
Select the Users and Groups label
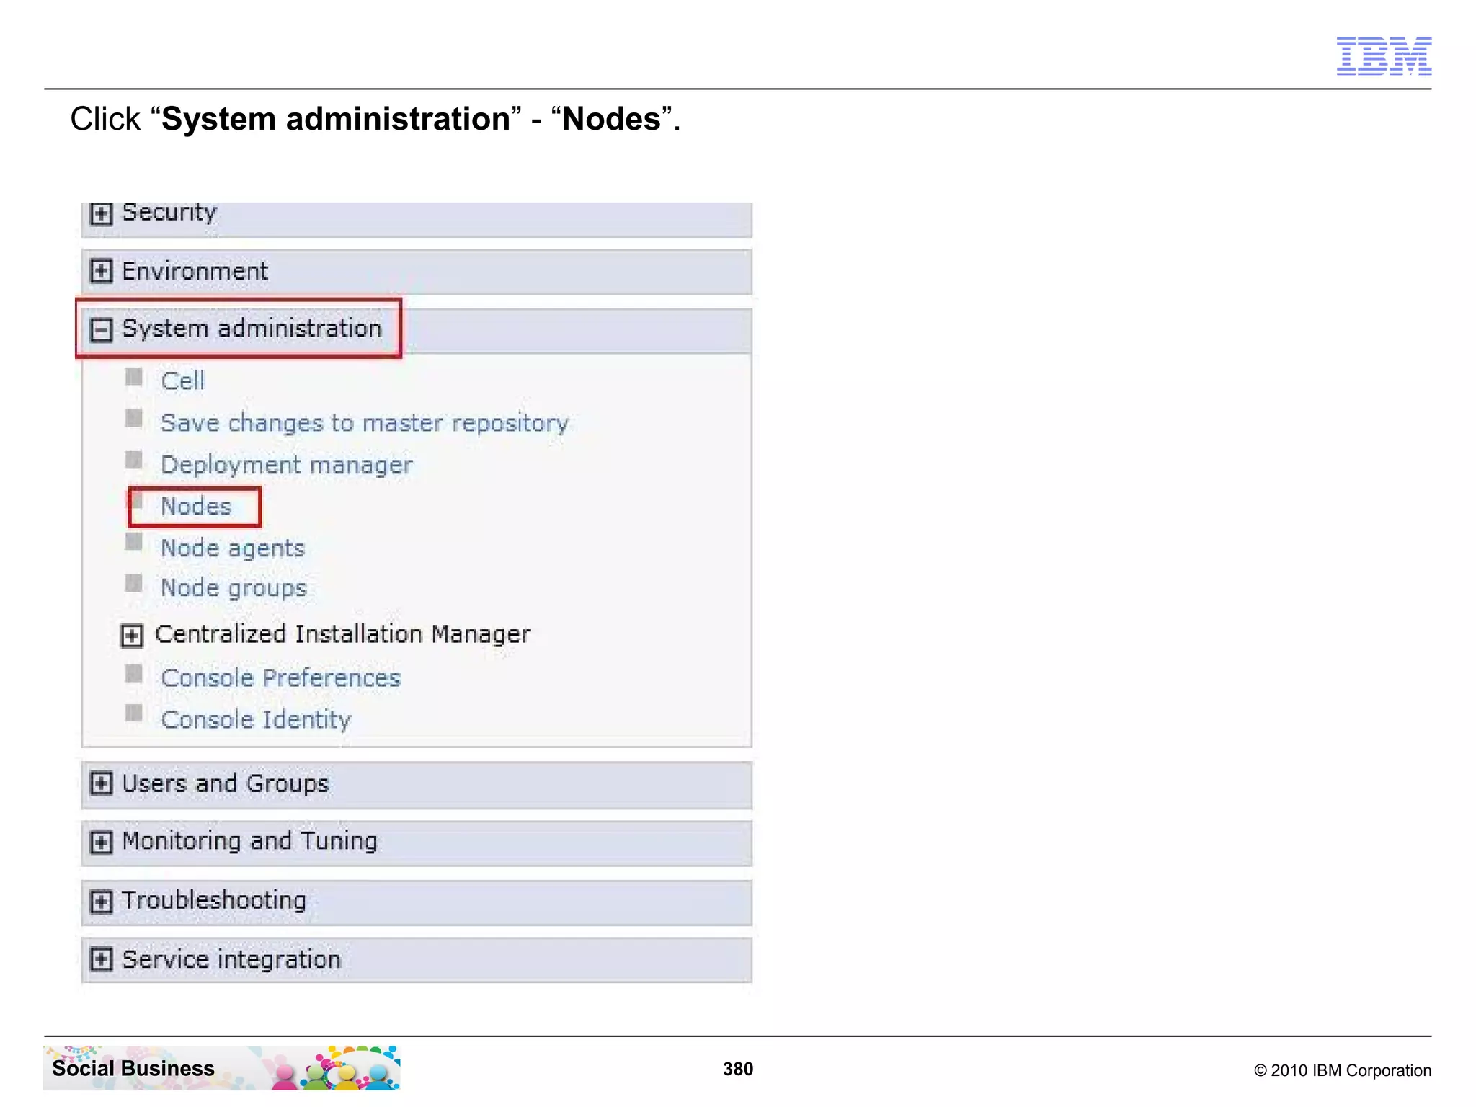(x=225, y=783)
